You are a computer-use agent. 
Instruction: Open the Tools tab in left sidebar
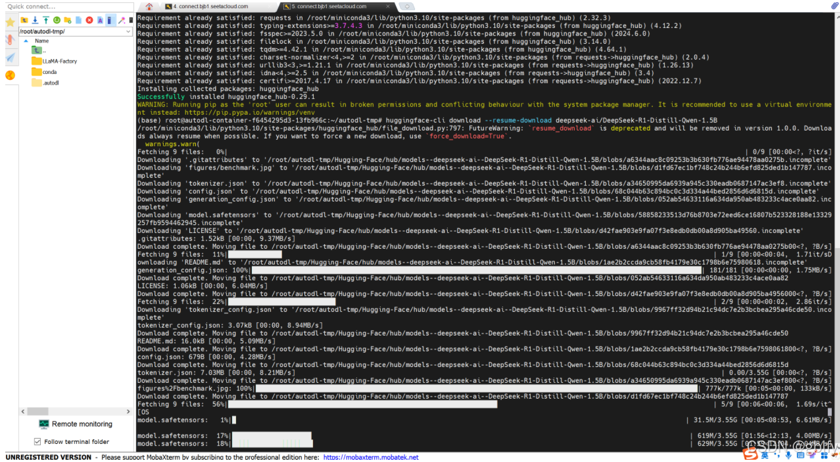tap(10, 40)
